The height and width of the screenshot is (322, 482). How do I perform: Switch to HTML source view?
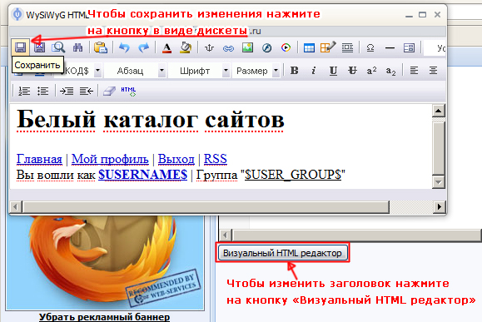[128, 92]
